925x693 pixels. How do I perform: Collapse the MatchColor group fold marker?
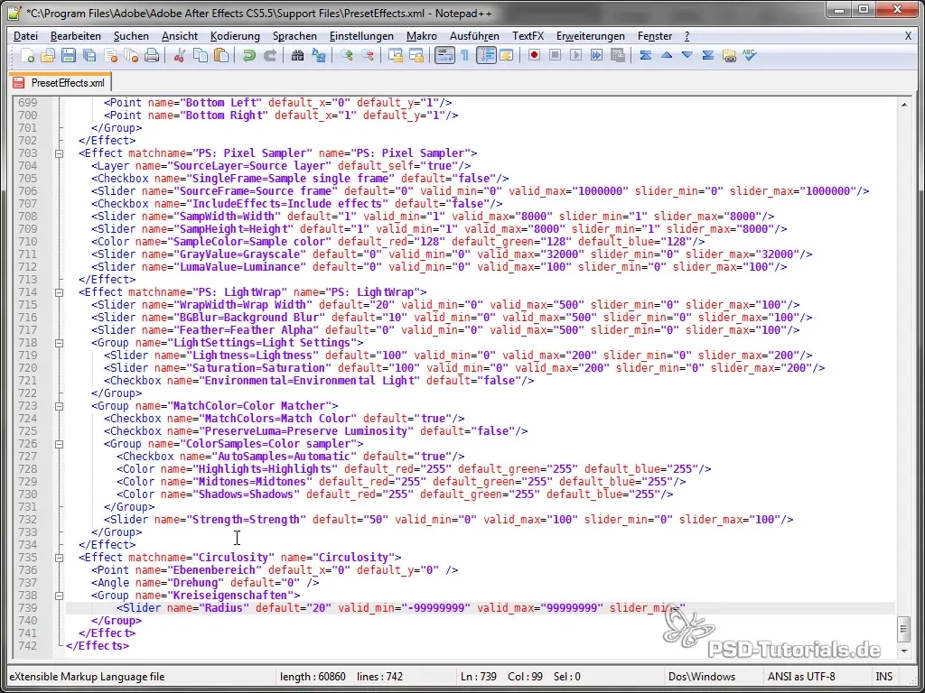pyautogui.click(x=59, y=406)
